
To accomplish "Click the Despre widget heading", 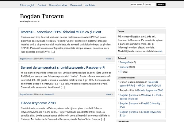I will (x=121, y=31).
